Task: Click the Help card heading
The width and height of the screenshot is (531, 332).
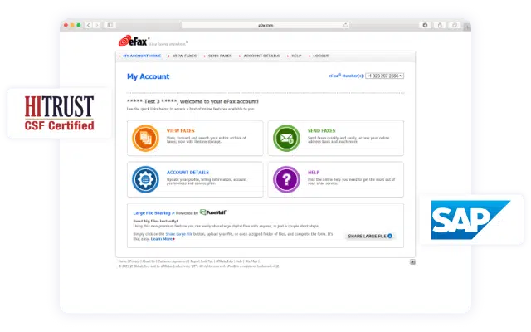Action: pyautogui.click(x=314, y=173)
